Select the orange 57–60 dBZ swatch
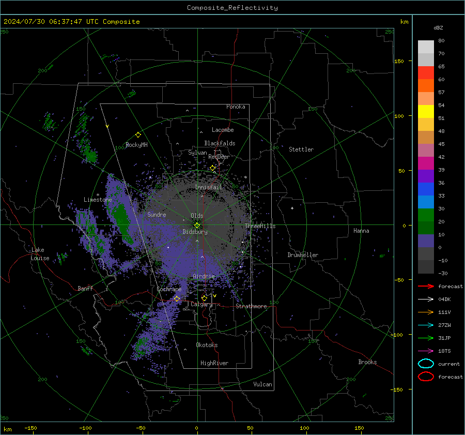Viewport: 465px width, 435px height. [x=426, y=86]
